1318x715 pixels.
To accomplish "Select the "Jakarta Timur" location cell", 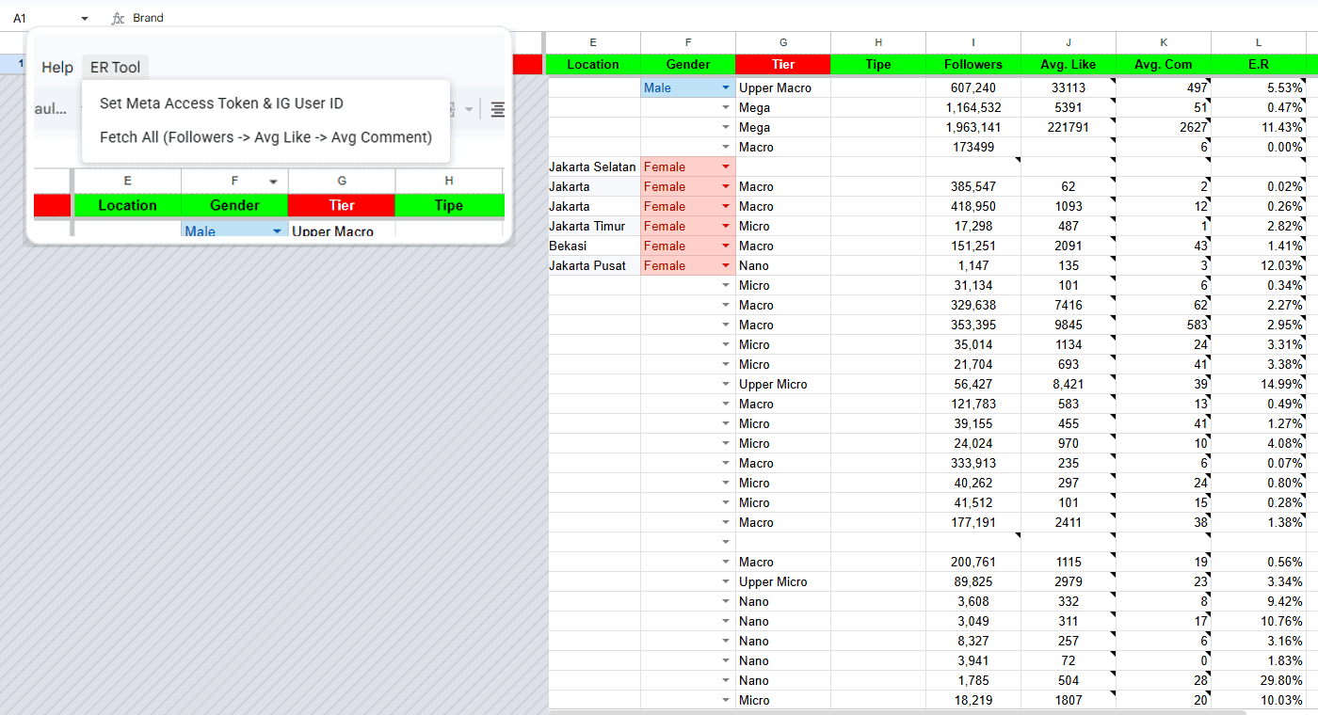I will pos(594,226).
